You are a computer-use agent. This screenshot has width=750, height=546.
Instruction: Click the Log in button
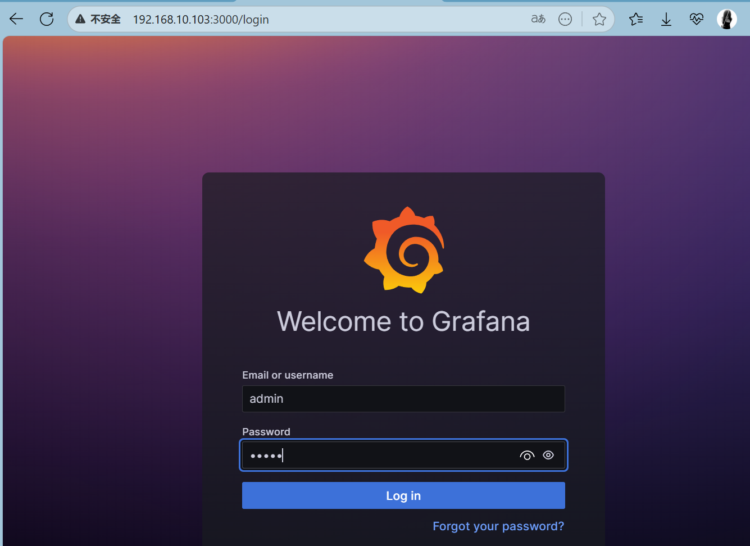pyautogui.click(x=403, y=495)
